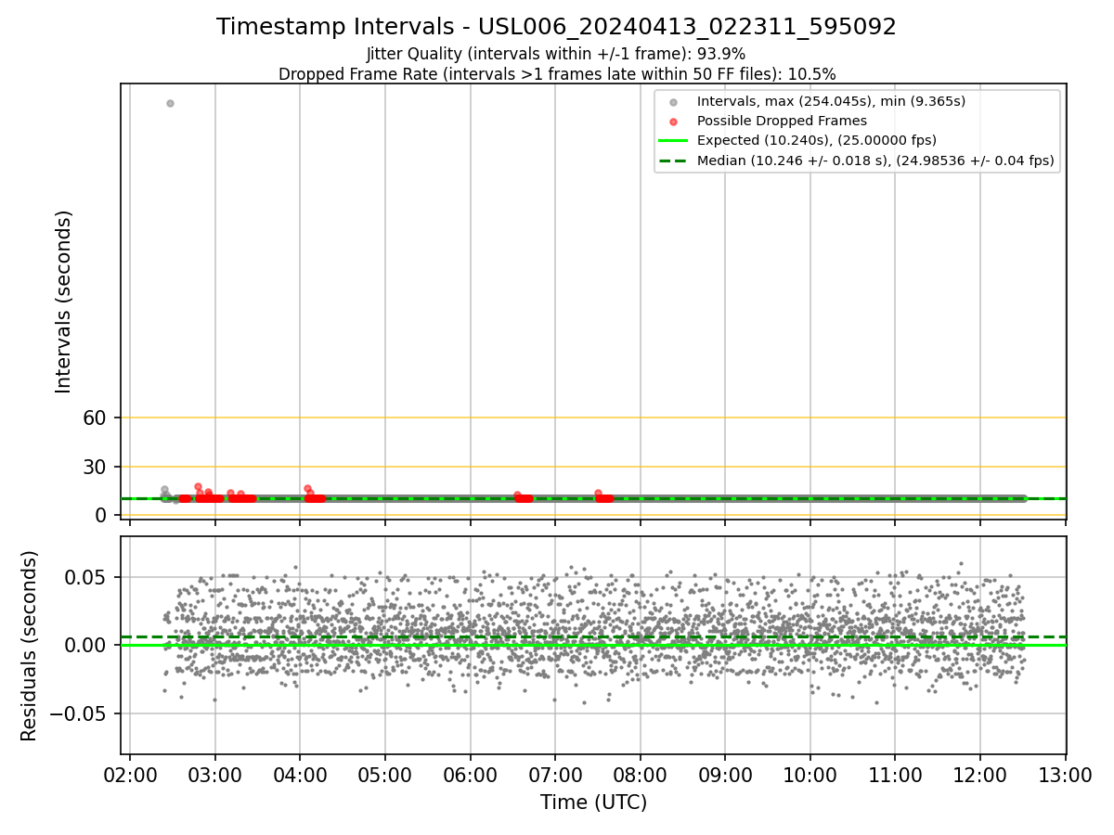This screenshot has width=1114, height=835.
Task: Click the legend entry 'Expected (10.240s), (25.00000 fps)'
Action: pos(816,141)
